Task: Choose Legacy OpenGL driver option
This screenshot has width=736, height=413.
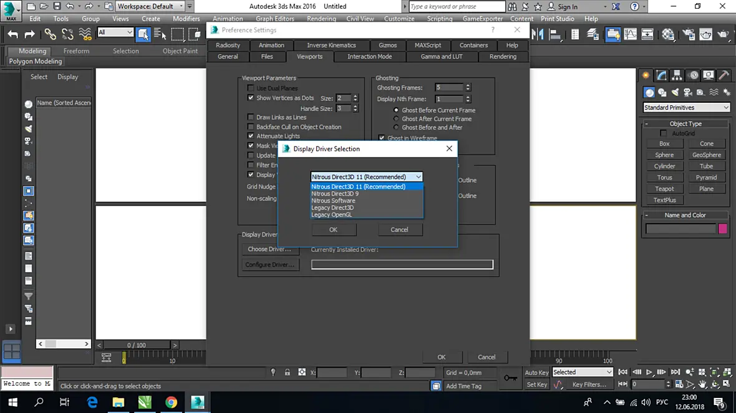Action: (366, 215)
